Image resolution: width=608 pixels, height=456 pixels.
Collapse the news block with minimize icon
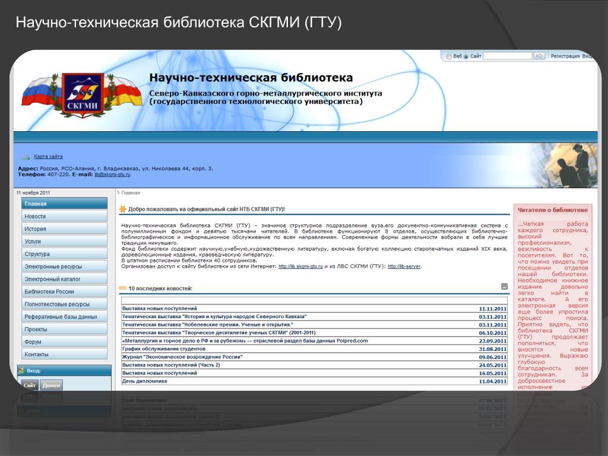click(x=504, y=287)
